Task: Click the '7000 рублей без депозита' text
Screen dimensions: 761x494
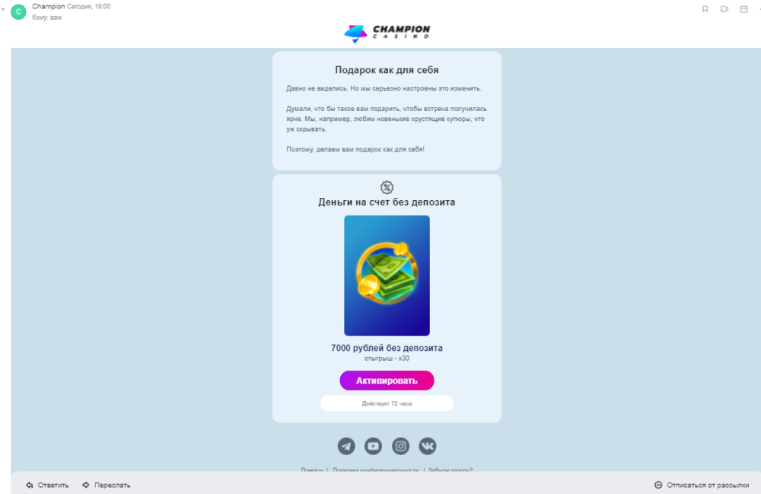Action: pos(387,348)
